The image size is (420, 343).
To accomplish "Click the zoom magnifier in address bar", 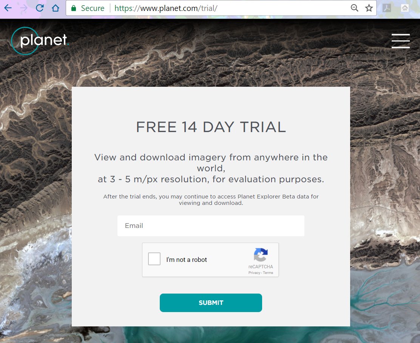I will [x=354, y=8].
